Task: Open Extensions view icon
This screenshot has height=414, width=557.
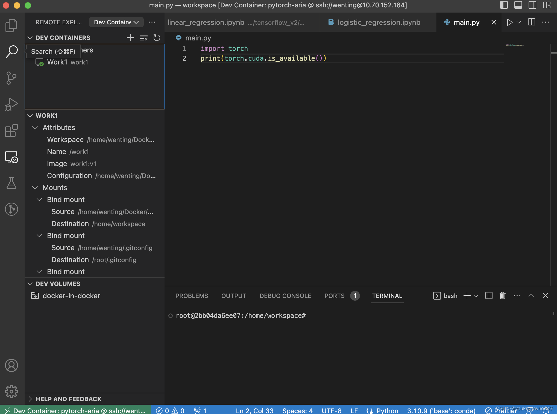Action: pyautogui.click(x=11, y=131)
